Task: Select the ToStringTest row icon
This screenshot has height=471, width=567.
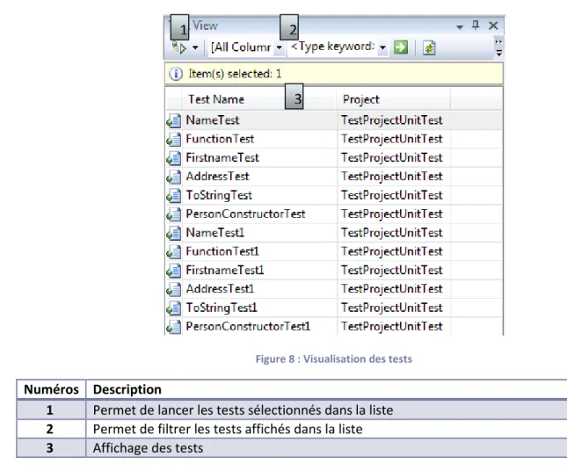Action: coord(174,196)
